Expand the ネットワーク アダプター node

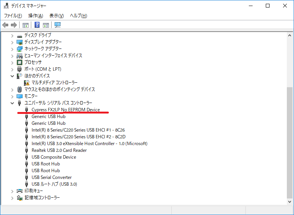[12, 49]
